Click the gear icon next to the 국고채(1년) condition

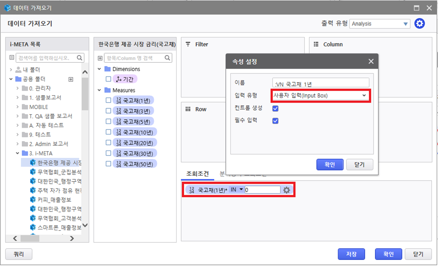[287, 190]
